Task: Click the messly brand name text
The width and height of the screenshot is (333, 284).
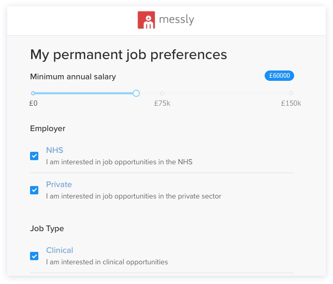Action: (177, 20)
